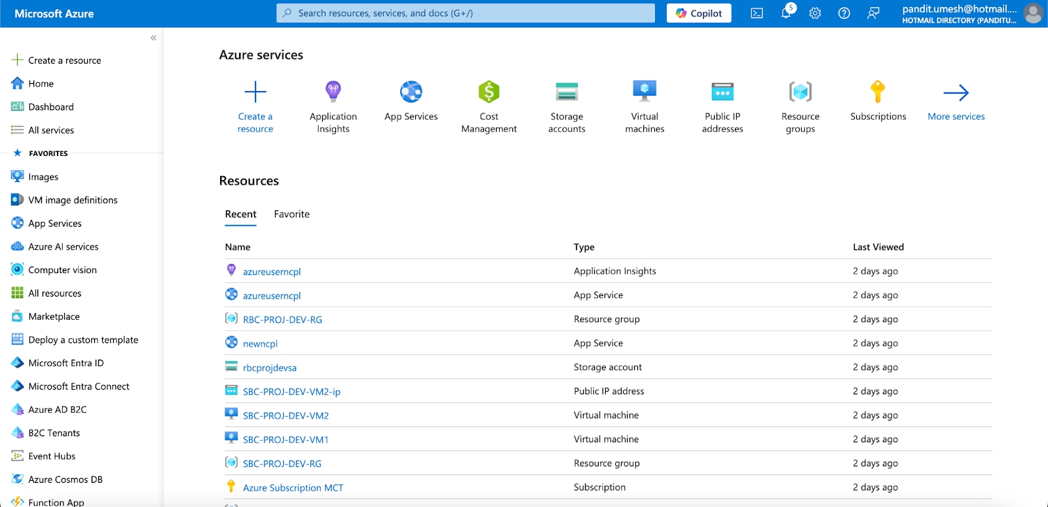This screenshot has height=507, width=1048.
Task: Open the help question mark icon
Action: (x=844, y=13)
